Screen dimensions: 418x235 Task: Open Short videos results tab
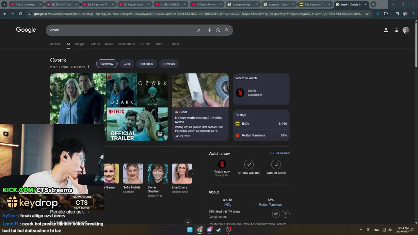pyautogui.click(x=126, y=44)
